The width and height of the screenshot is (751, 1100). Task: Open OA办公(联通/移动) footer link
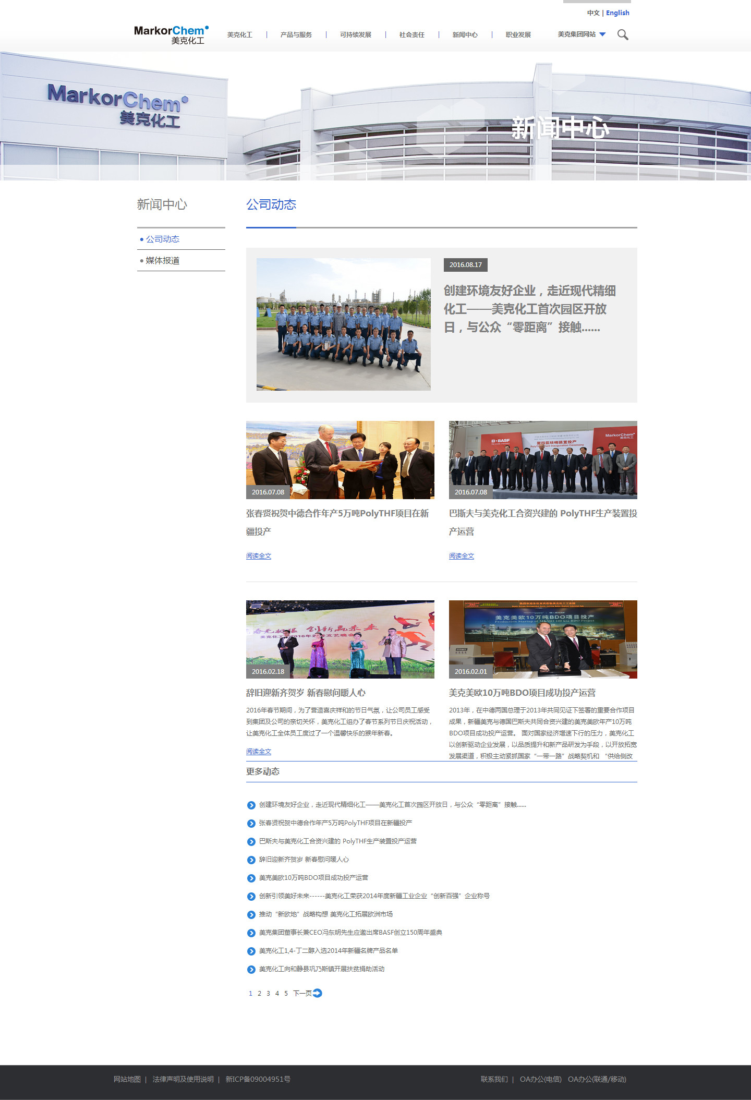(x=597, y=1079)
